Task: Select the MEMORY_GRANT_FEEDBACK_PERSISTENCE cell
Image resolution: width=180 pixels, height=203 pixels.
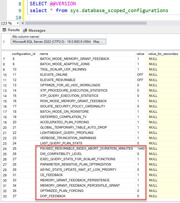Action: tap(87, 180)
